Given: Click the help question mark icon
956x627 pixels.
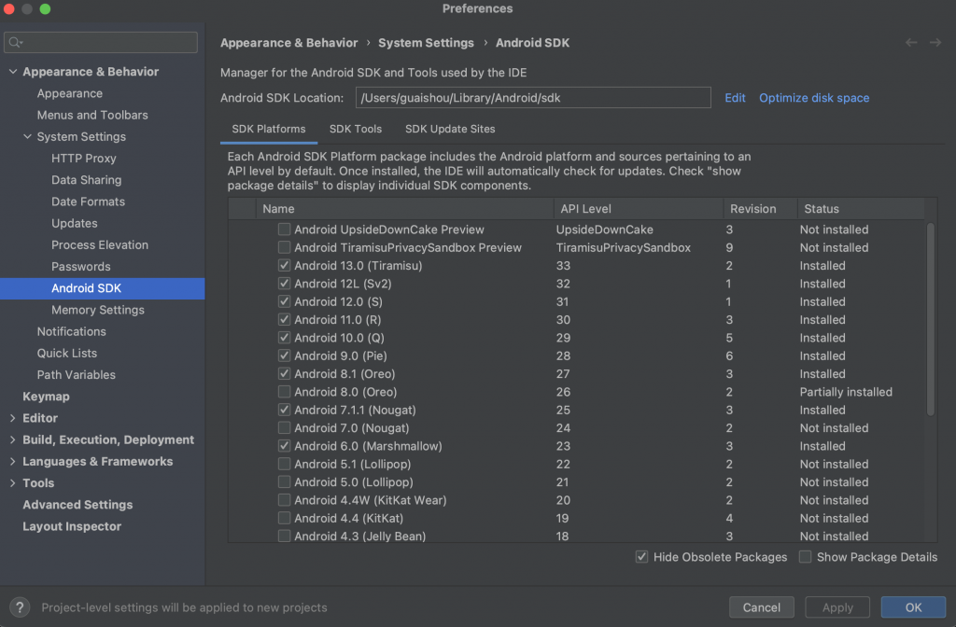Looking at the screenshot, I should pyautogui.click(x=20, y=606).
